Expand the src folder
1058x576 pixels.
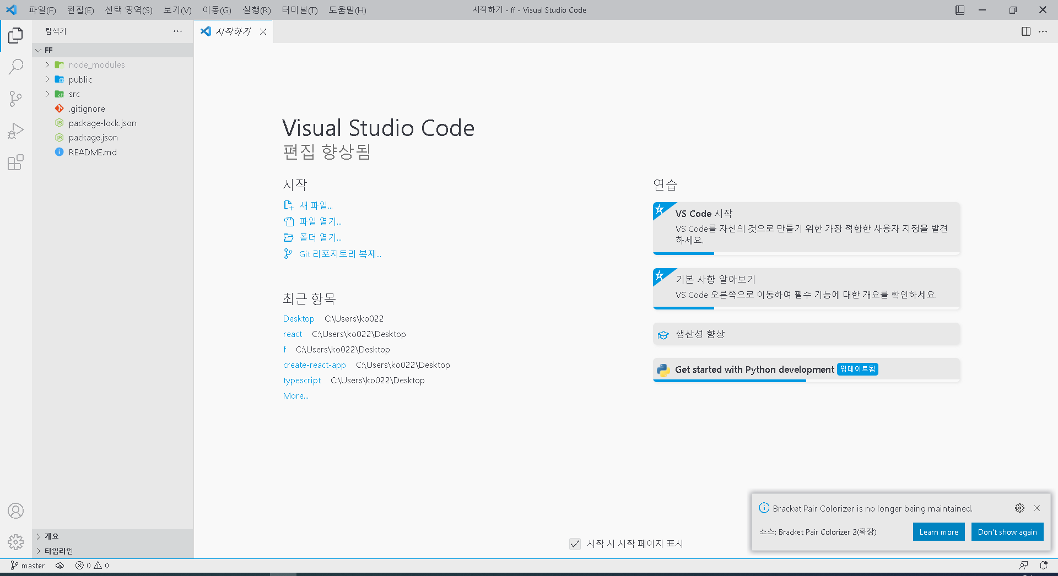[112, 94]
